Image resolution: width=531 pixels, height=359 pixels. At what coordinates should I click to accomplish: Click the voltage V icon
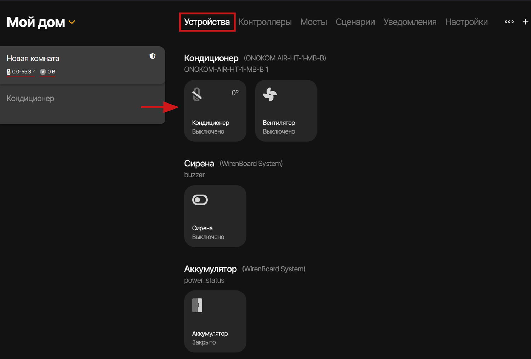coord(43,72)
